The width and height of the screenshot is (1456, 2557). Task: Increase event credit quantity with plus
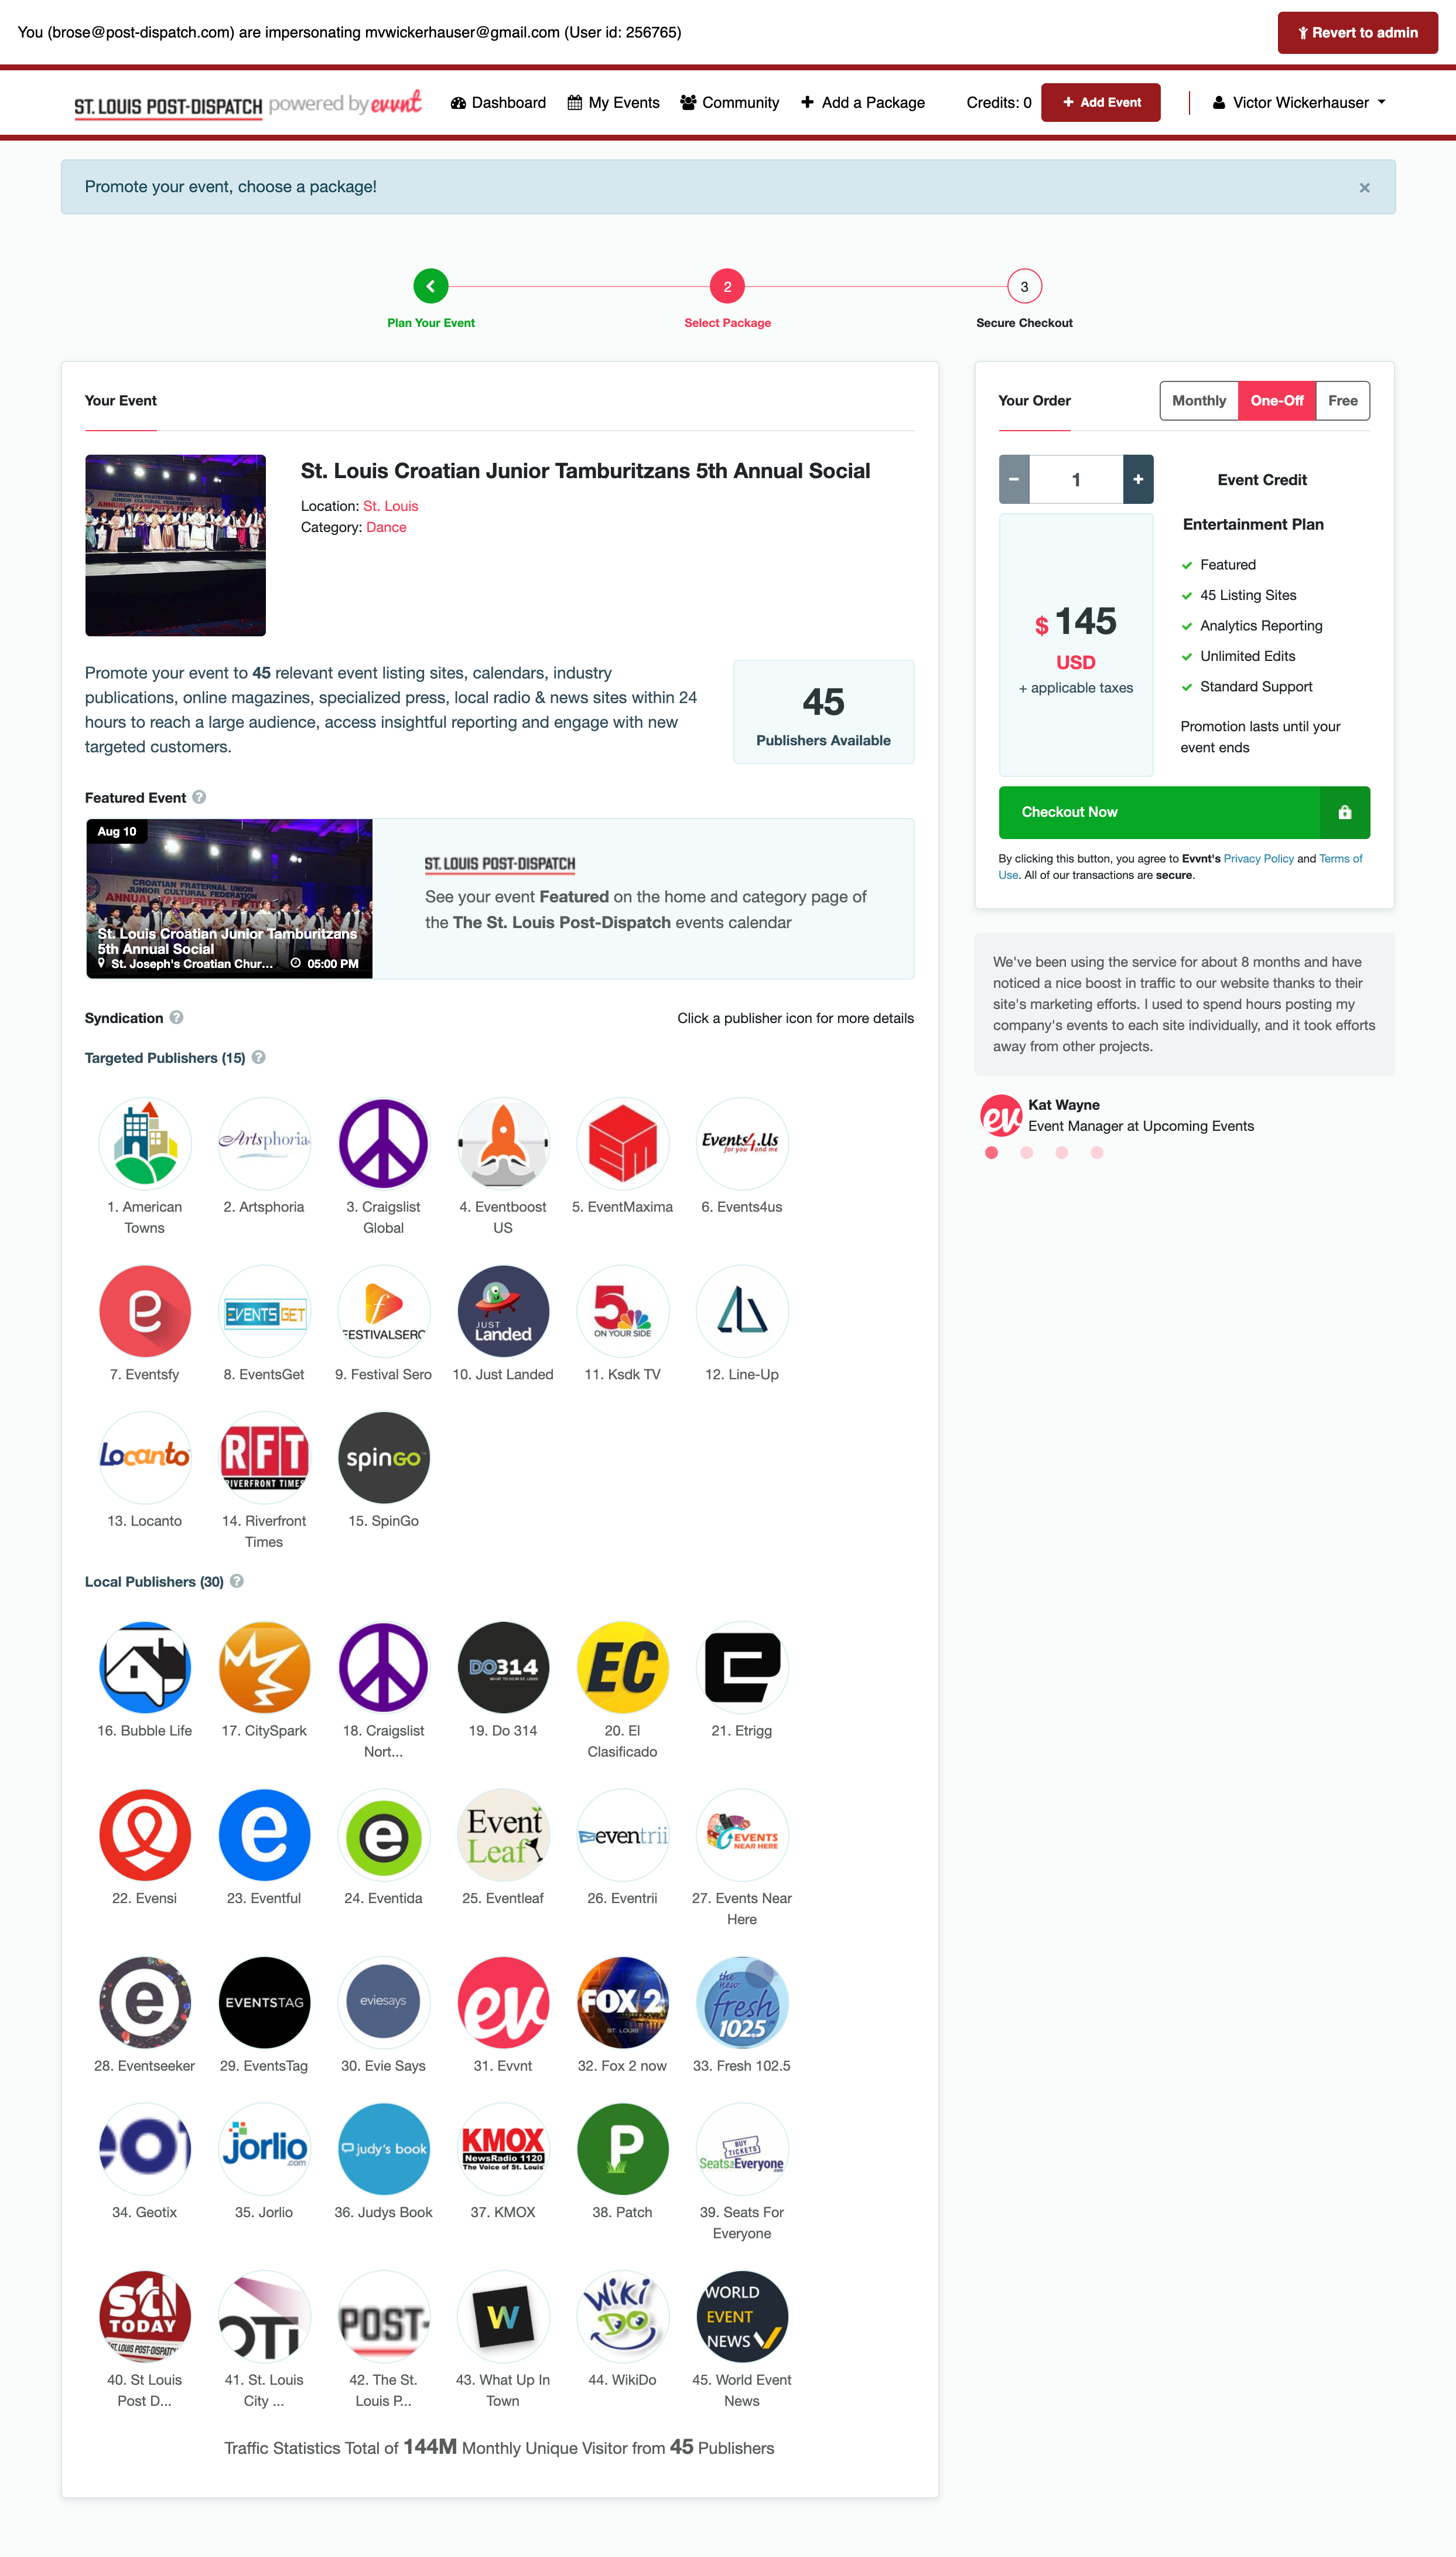(x=1138, y=480)
